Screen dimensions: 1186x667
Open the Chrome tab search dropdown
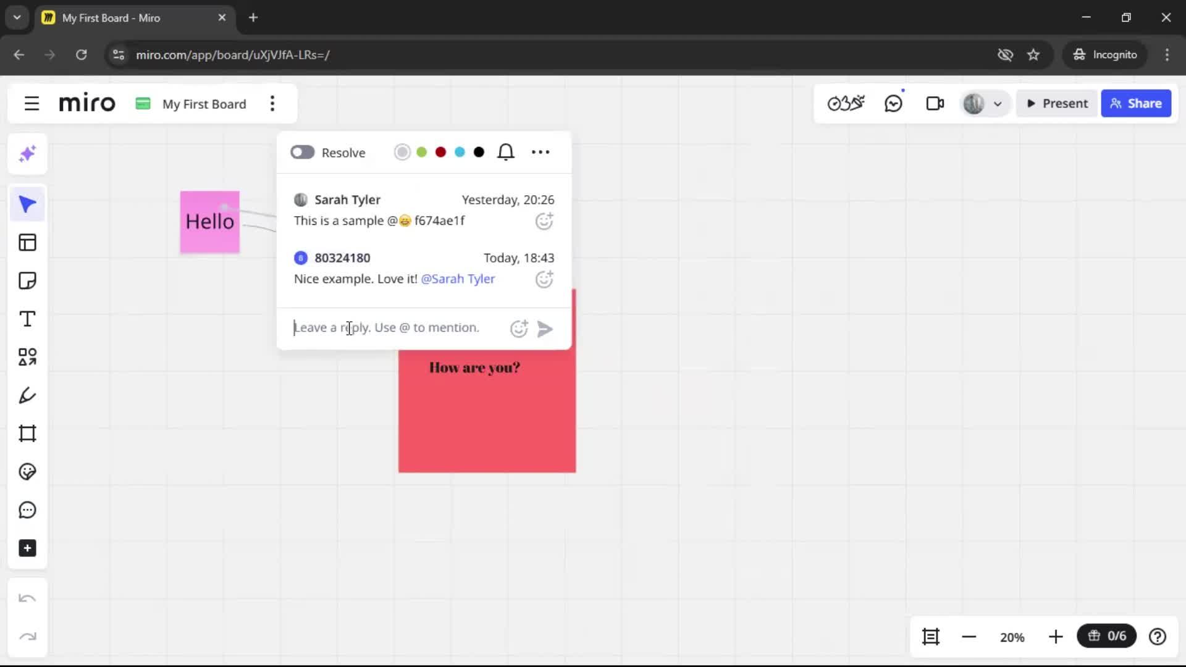click(x=17, y=17)
